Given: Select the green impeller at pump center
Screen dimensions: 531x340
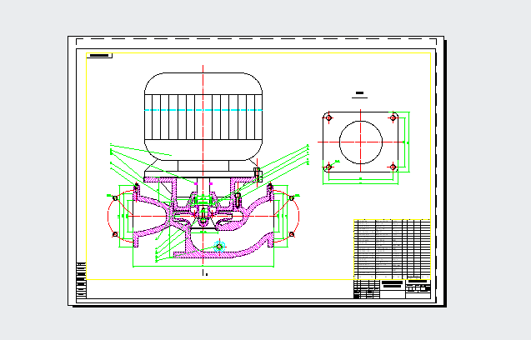Looking at the screenshot, I should pos(203,201).
